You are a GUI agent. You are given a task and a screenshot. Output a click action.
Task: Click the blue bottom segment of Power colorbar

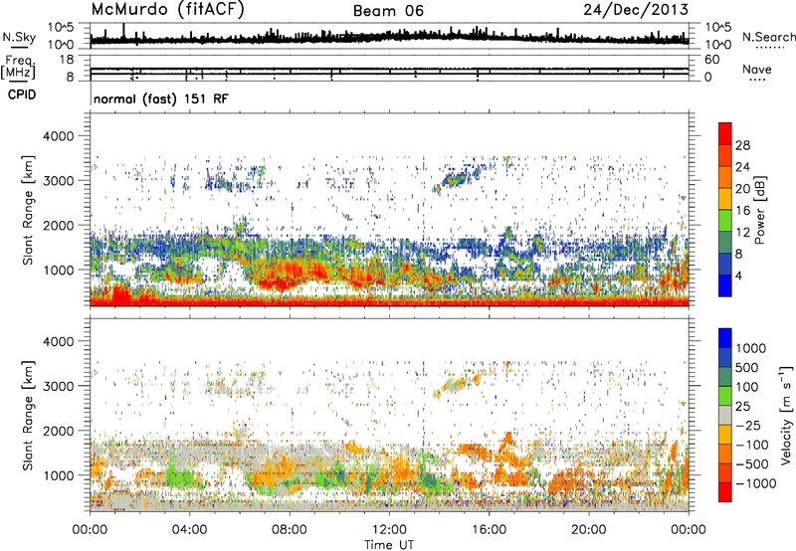(725, 285)
